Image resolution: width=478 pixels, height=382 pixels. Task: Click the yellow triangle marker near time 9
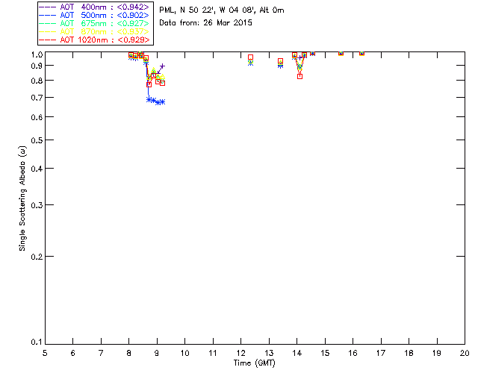point(154,70)
